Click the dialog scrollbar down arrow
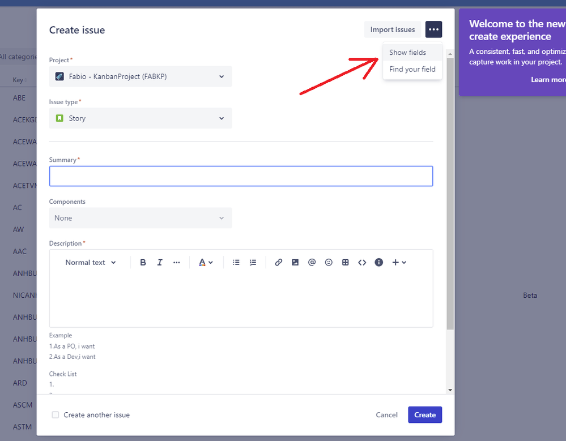Image resolution: width=566 pixels, height=441 pixels. pyautogui.click(x=450, y=390)
